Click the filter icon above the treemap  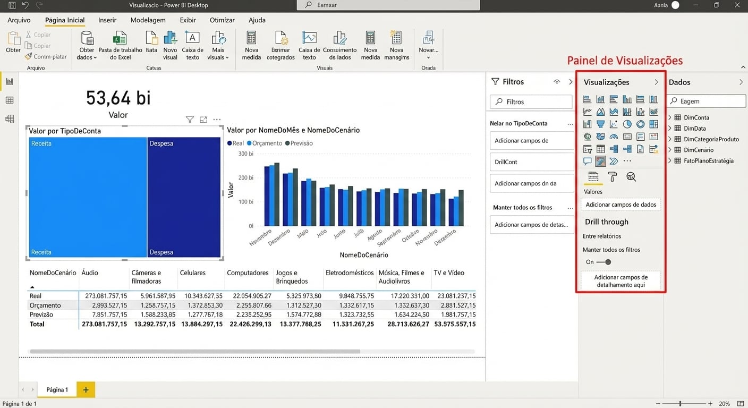[190, 120]
